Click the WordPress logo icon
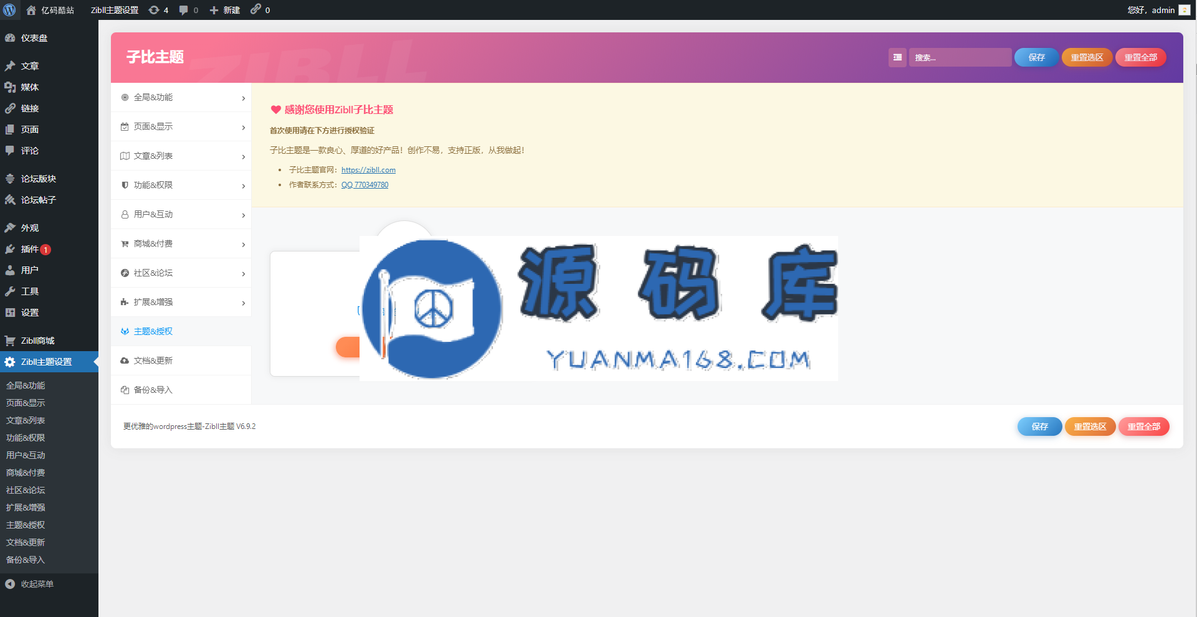1197x617 pixels. click(9, 10)
